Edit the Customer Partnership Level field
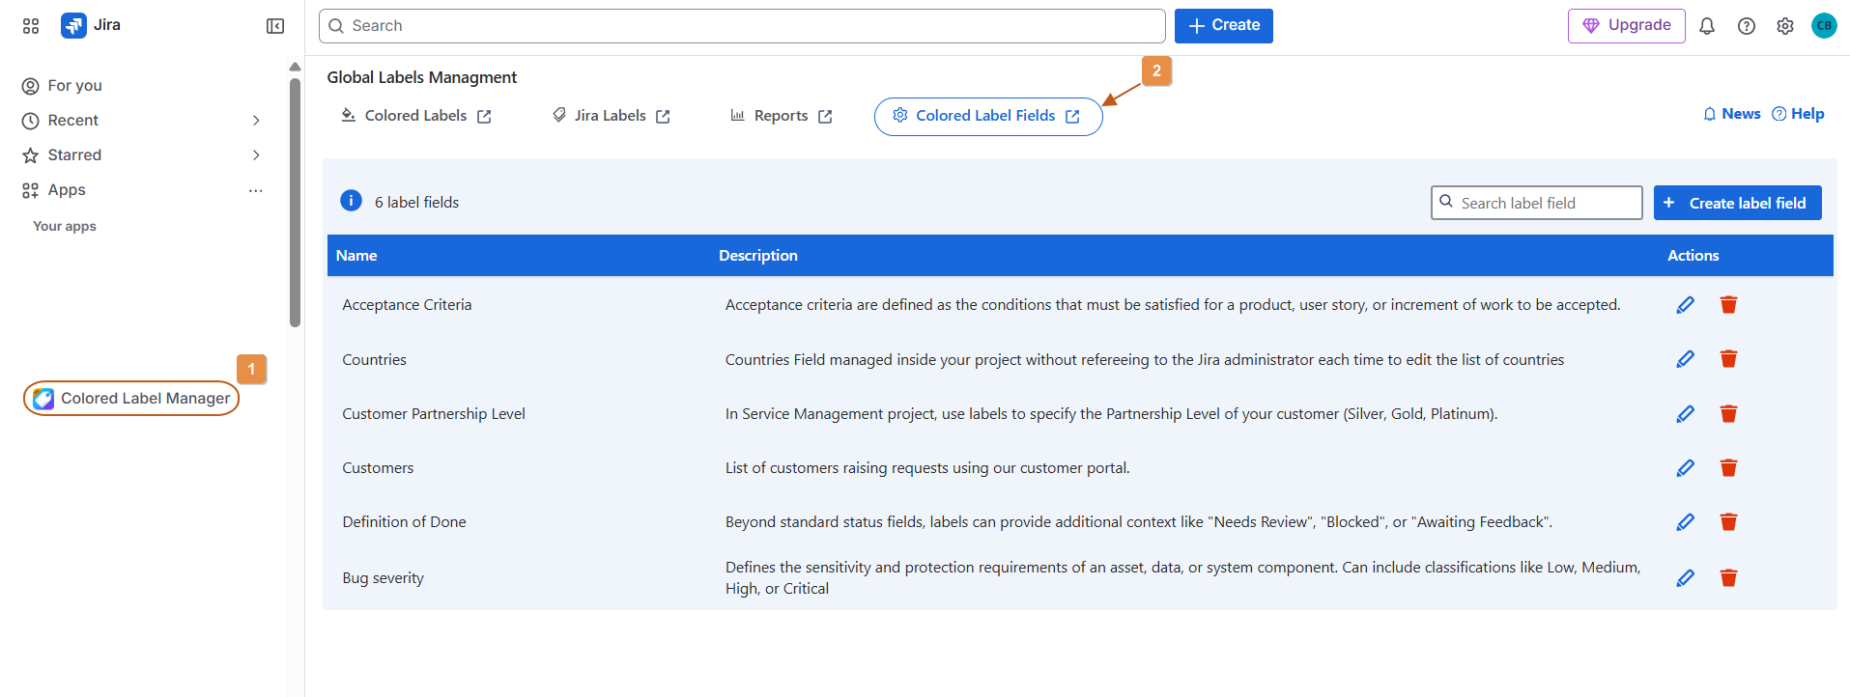1850x697 pixels. click(1685, 414)
